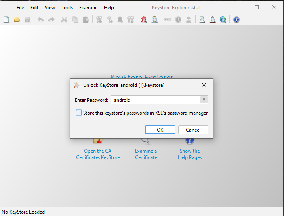This screenshot has height=216, width=284.
Task: Open the File menu
Action: tap(20, 8)
